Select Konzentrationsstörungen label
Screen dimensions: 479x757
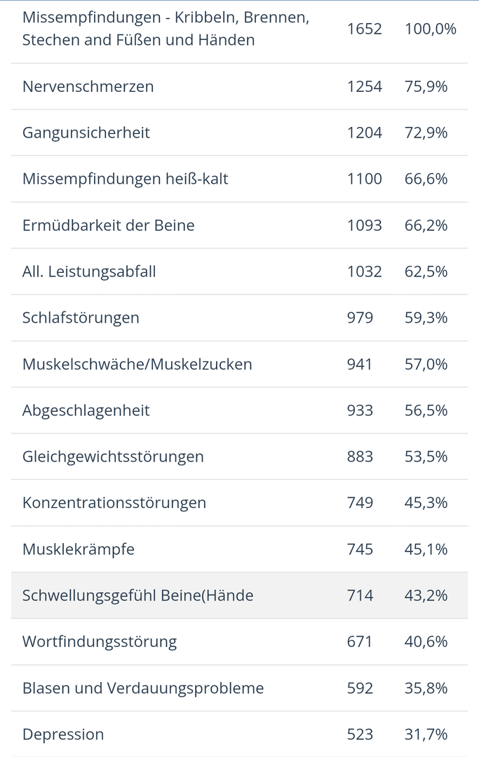coord(114,503)
